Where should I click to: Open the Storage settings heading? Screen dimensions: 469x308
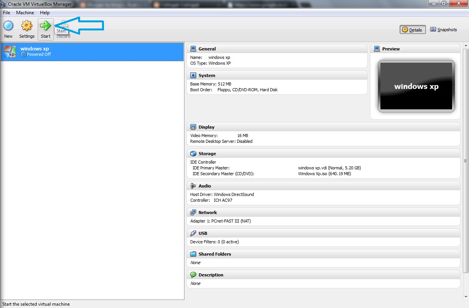pyautogui.click(x=207, y=154)
